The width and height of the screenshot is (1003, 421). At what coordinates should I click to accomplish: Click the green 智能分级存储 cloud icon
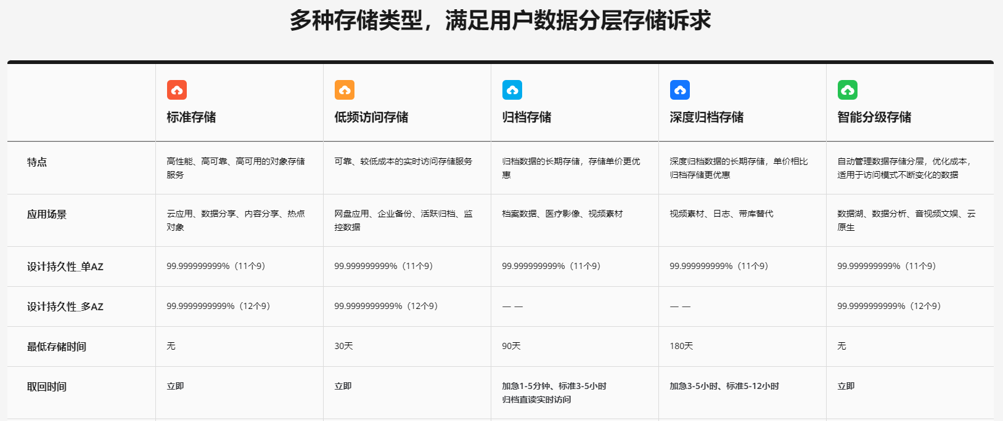click(x=848, y=90)
